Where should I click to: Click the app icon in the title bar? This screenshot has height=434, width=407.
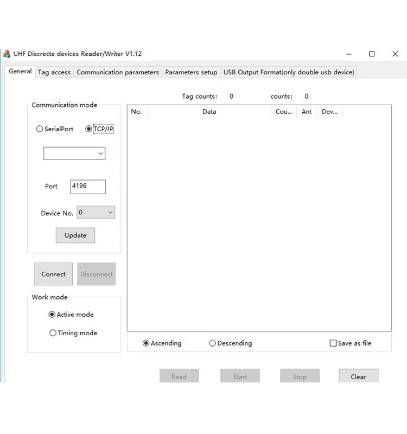(x=7, y=54)
